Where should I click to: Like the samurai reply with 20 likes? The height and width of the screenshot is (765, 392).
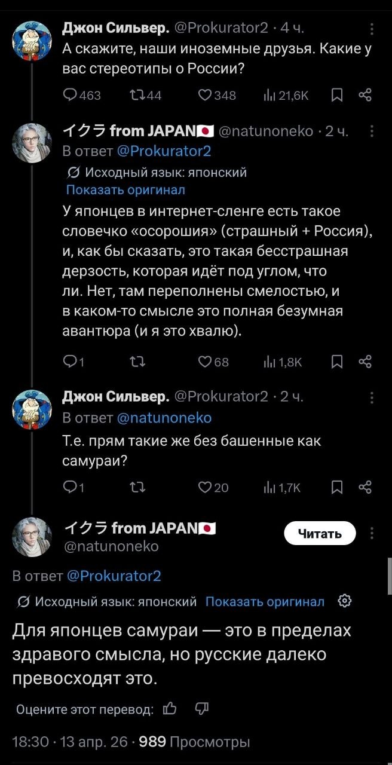pos(207,487)
